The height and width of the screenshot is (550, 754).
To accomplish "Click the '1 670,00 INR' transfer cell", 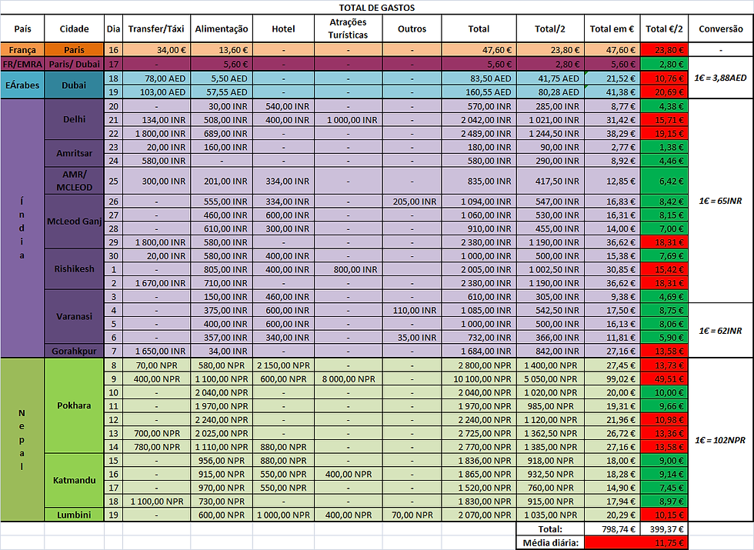I will coord(156,283).
